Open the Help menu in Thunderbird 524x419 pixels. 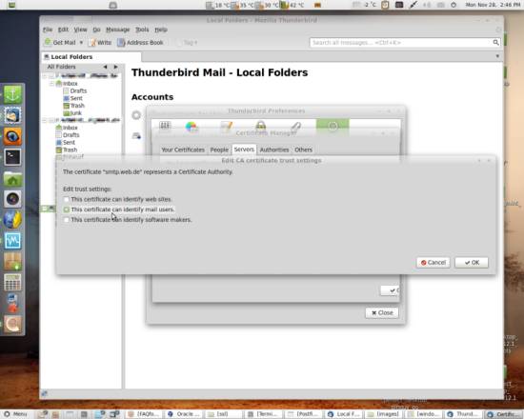(x=161, y=30)
